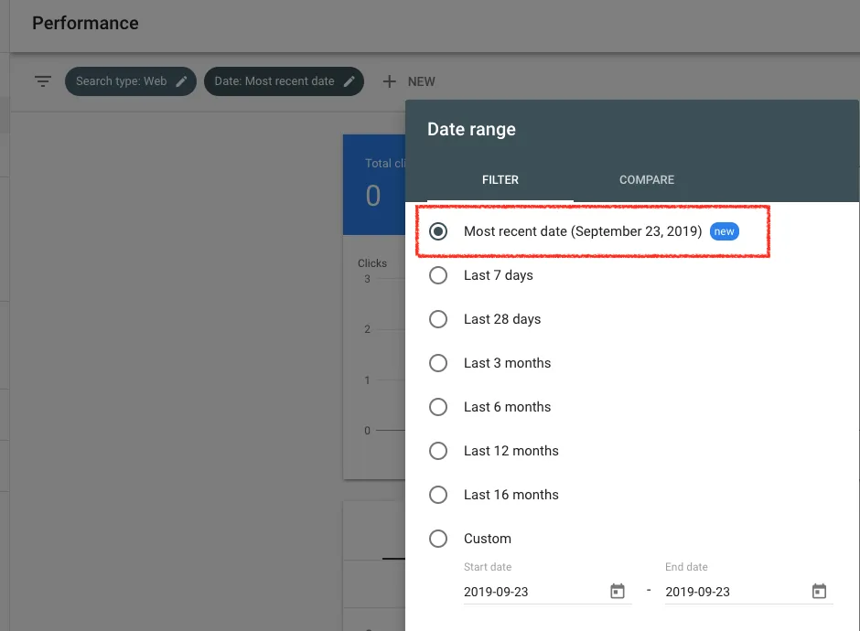Select Last 7 days radio option
Viewport: 860px width, 631px height.
pos(438,275)
